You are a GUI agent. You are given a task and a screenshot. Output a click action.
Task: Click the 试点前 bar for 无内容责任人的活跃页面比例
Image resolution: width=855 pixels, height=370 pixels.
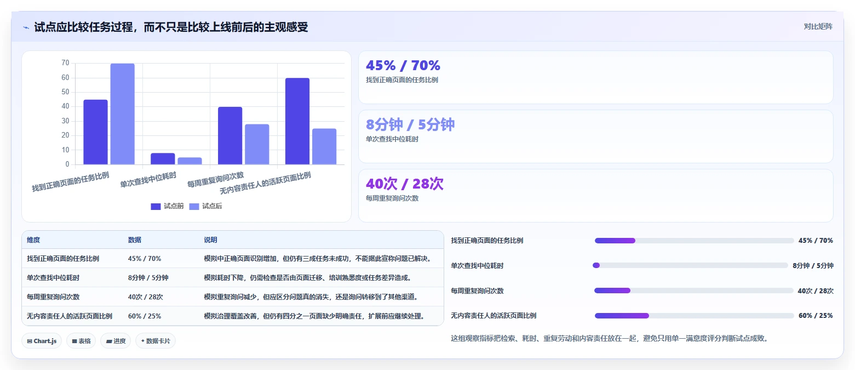click(x=297, y=121)
